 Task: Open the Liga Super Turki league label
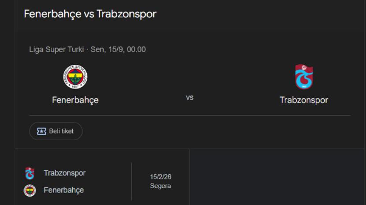[56, 49]
